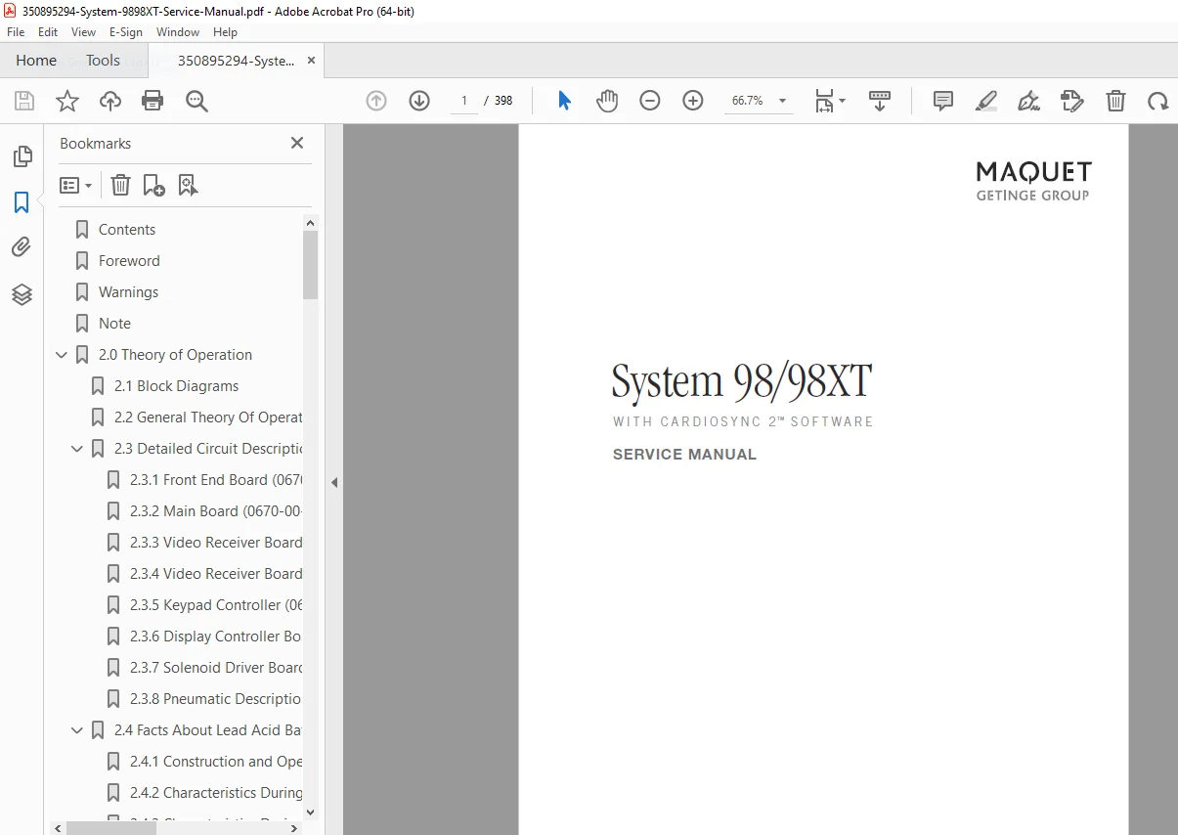Open the Edit menu

[48, 32]
